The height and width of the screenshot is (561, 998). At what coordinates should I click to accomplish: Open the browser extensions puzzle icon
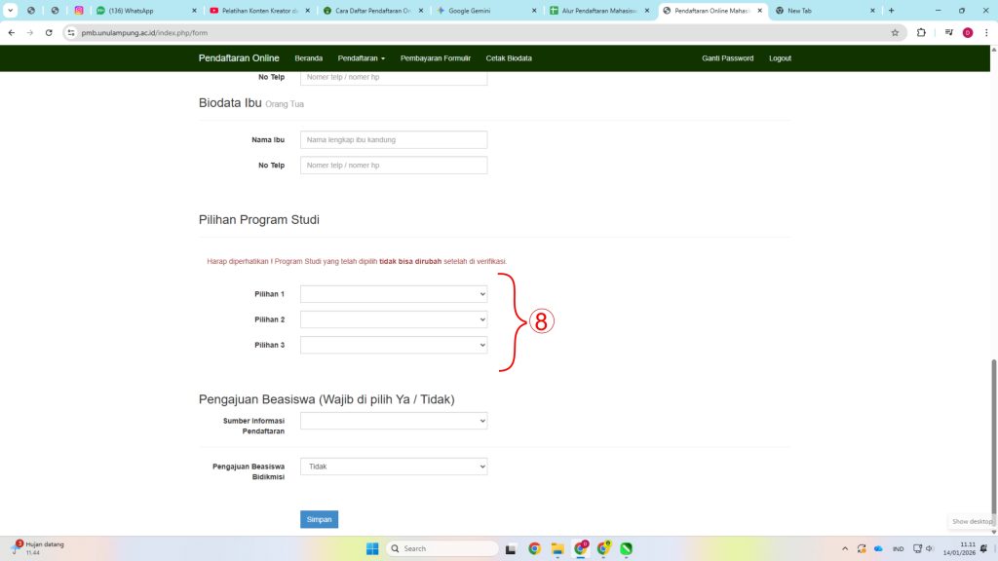[x=921, y=32]
